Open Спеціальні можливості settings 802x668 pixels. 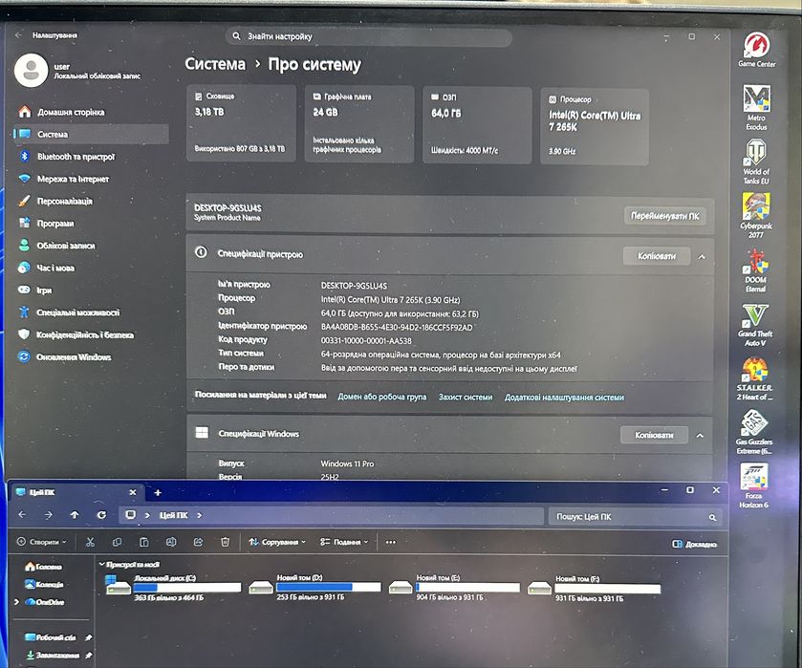tap(91, 312)
